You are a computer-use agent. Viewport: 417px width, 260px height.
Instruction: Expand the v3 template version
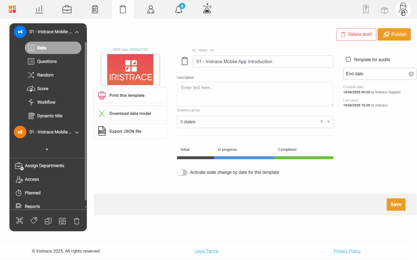77,132
